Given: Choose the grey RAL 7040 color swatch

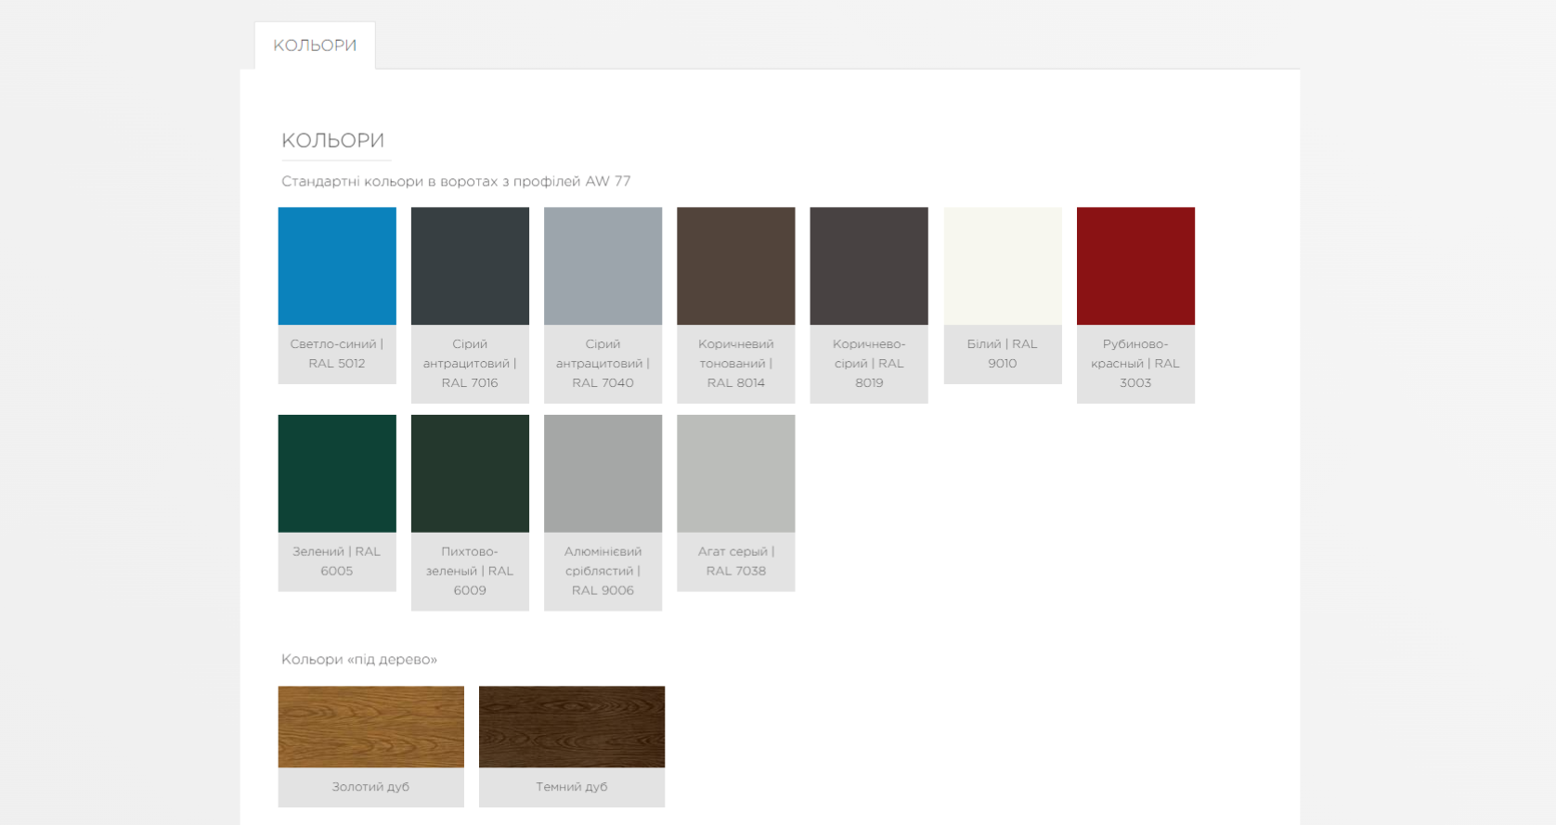Looking at the screenshot, I should 603,265.
